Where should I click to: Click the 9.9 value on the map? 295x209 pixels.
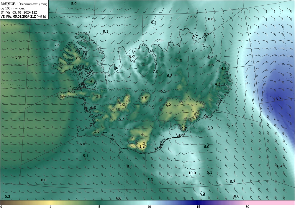pos(132,57)
